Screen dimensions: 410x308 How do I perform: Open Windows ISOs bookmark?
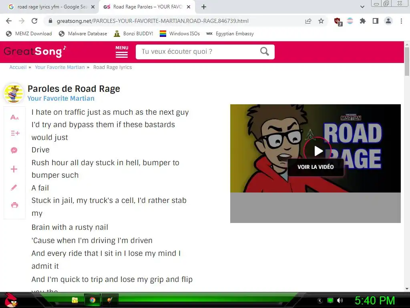click(x=180, y=34)
